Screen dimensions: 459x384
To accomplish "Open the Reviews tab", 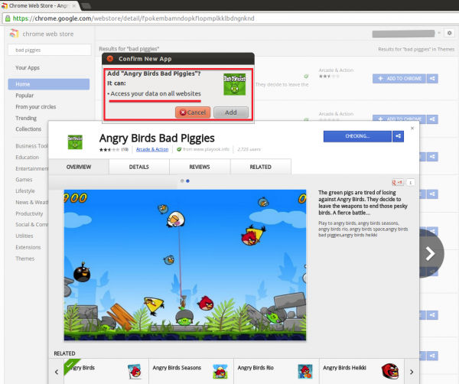I will click(200, 166).
